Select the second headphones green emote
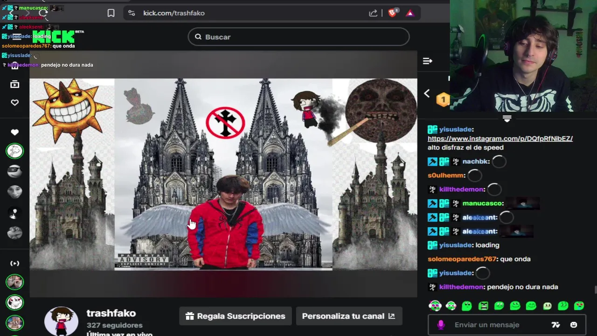The image size is (597, 336). pyautogui.click(x=451, y=306)
